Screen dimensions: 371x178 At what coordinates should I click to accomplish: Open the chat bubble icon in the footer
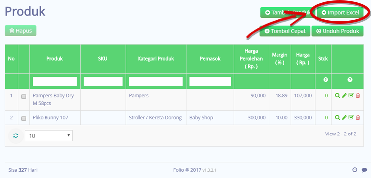point(364,170)
